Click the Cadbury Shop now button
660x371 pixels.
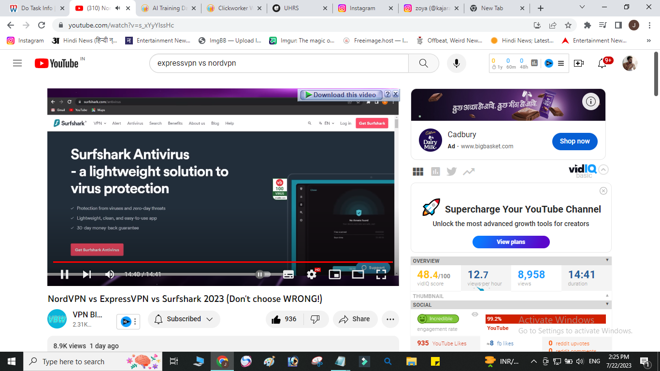(x=574, y=142)
